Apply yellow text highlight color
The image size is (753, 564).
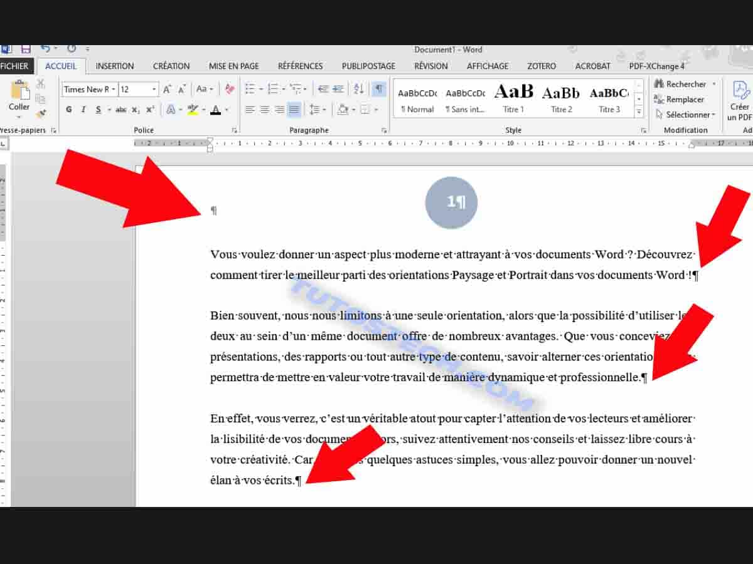192,110
